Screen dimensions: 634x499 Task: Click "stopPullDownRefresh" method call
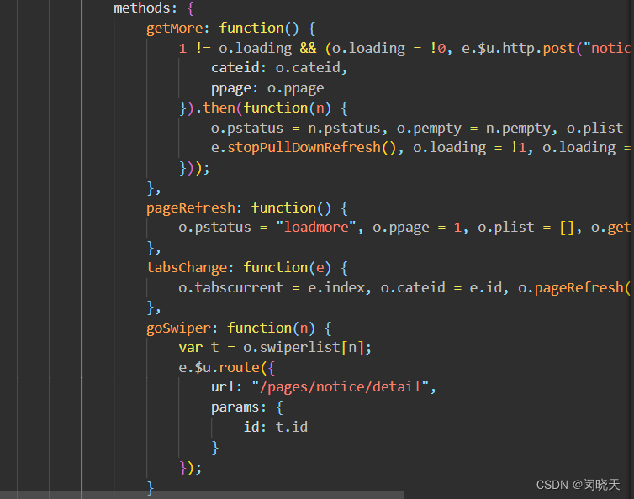pyautogui.click(x=304, y=148)
